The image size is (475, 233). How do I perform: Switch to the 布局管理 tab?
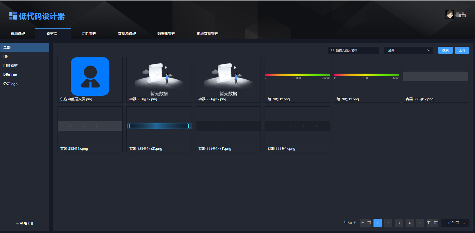point(18,34)
